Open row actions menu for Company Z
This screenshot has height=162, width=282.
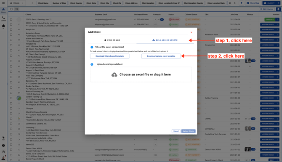[x=277, y=129]
